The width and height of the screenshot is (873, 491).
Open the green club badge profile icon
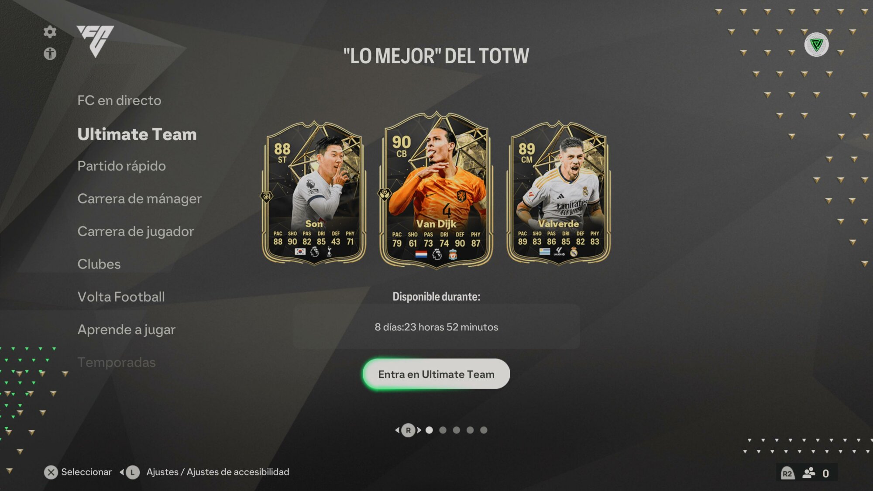pyautogui.click(x=816, y=44)
